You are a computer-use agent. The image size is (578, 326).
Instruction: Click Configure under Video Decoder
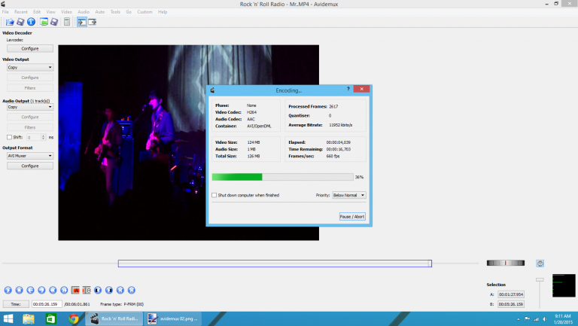click(29, 48)
